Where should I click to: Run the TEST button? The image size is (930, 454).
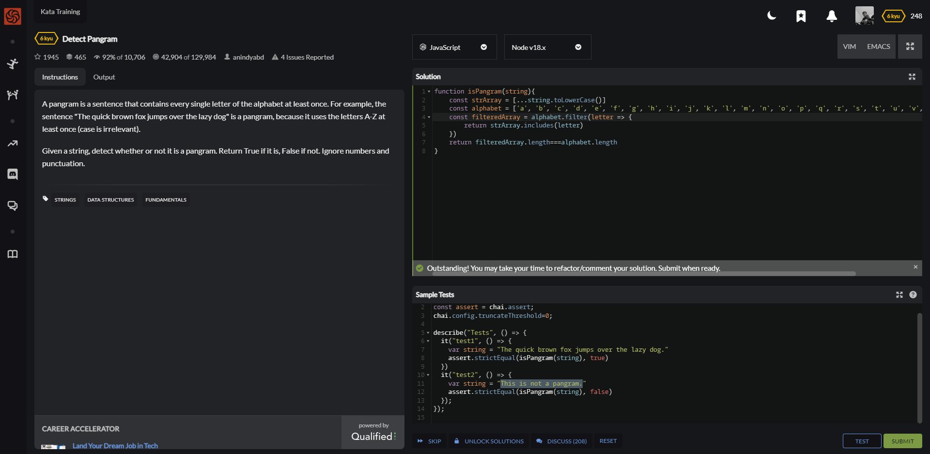point(862,441)
